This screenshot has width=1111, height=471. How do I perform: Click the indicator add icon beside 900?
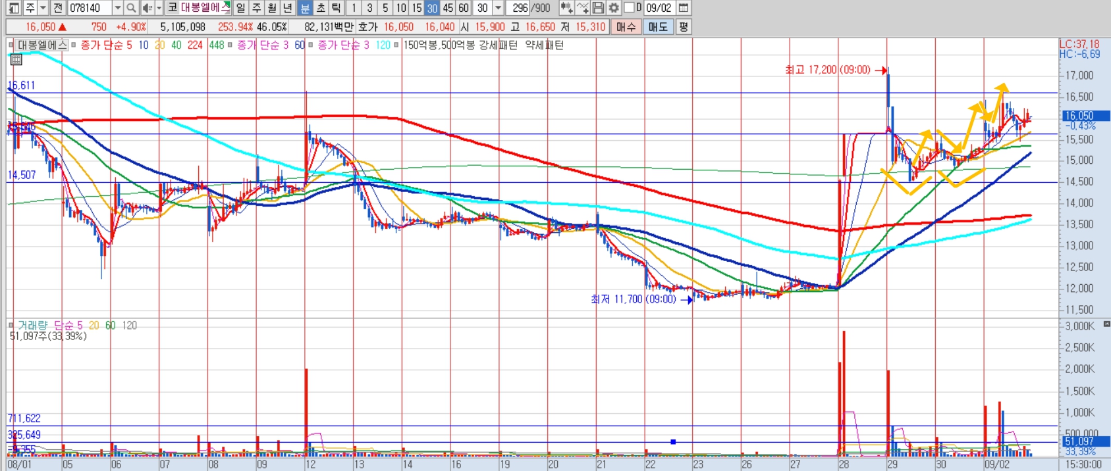566,8
